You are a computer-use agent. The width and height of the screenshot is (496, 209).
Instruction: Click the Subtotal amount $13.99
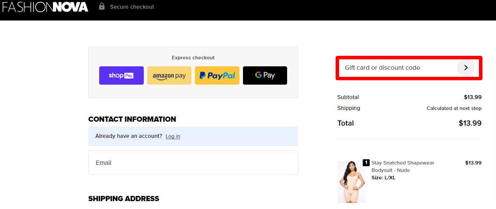point(472,97)
